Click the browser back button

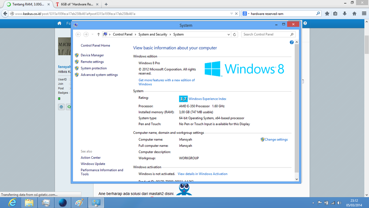coord(5,14)
